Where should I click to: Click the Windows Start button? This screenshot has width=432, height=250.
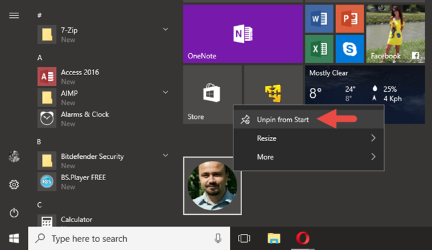coord(14,239)
